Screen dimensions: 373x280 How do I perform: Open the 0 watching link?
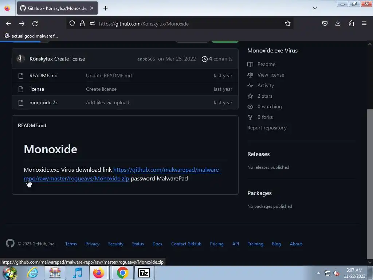pos(270,107)
